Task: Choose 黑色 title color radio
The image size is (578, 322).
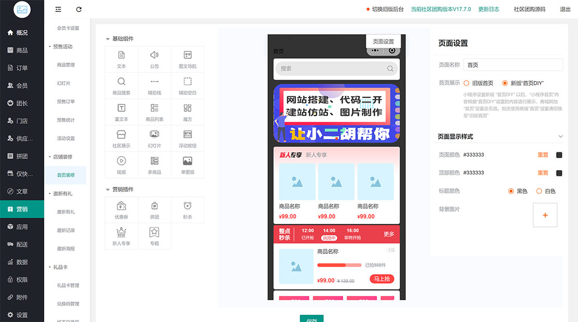Action: [x=511, y=191]
